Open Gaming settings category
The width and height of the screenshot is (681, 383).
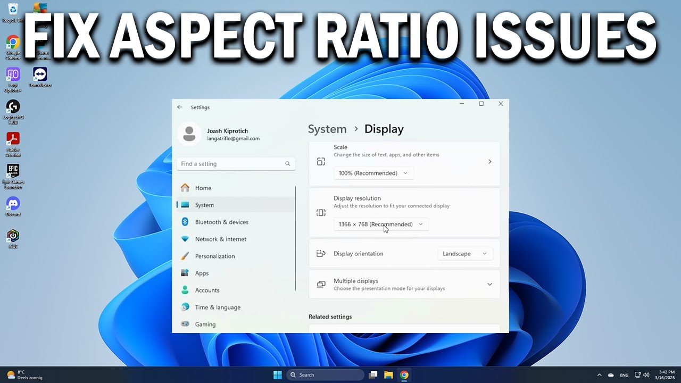(x=236, y=324)
